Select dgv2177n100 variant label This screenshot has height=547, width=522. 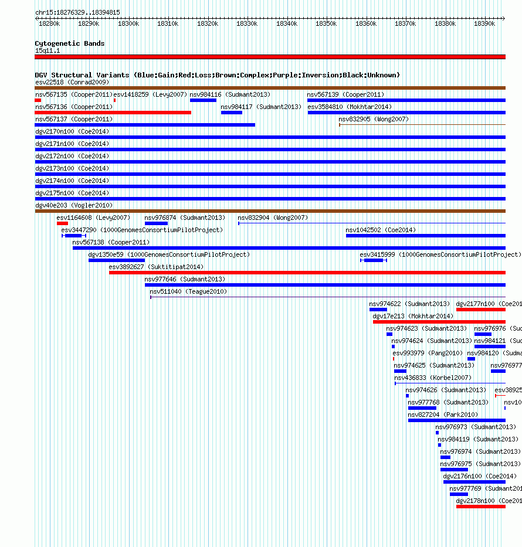[x=489, y=304]
